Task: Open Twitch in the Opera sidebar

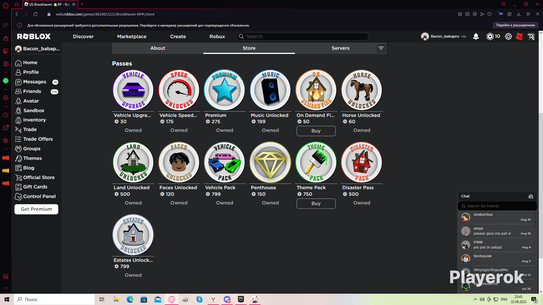Action: 5,51
